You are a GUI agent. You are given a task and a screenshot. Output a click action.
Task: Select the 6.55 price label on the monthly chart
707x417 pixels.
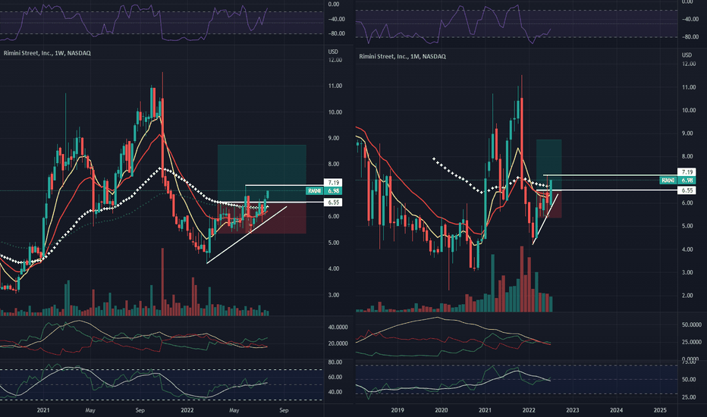(x=687, y=190)
